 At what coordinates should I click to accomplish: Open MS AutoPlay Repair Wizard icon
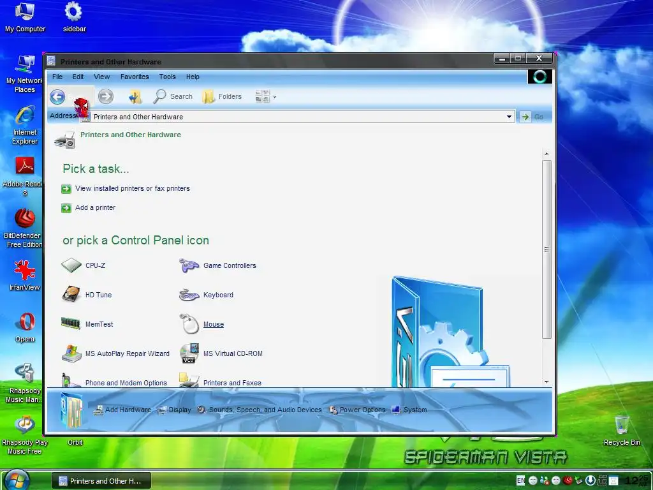tap(71, 353)
